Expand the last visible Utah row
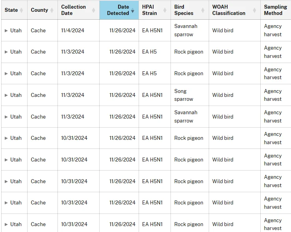Screen dimensions: 291x232 tap(6, 224)
